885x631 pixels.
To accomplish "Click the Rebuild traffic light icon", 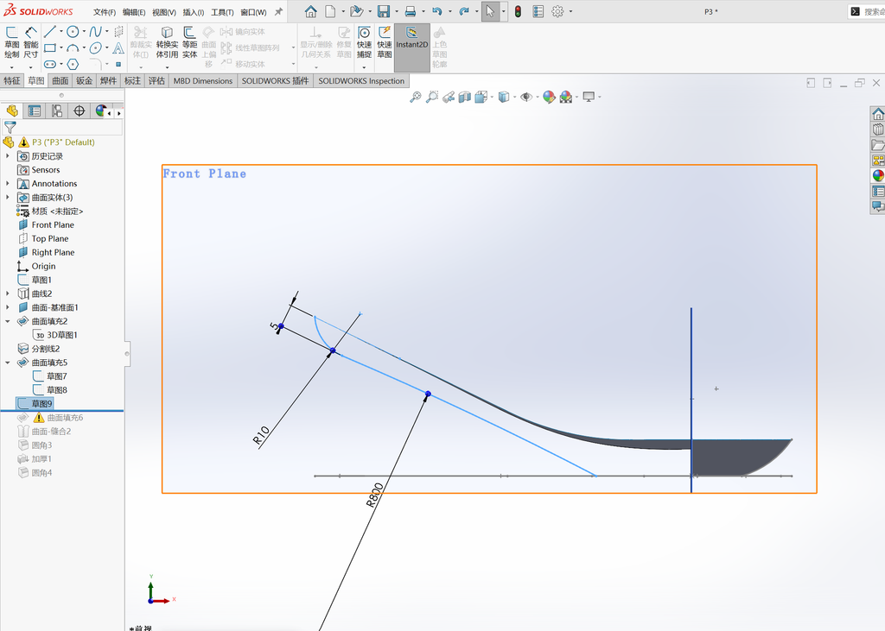I will (x=519, y=11).
